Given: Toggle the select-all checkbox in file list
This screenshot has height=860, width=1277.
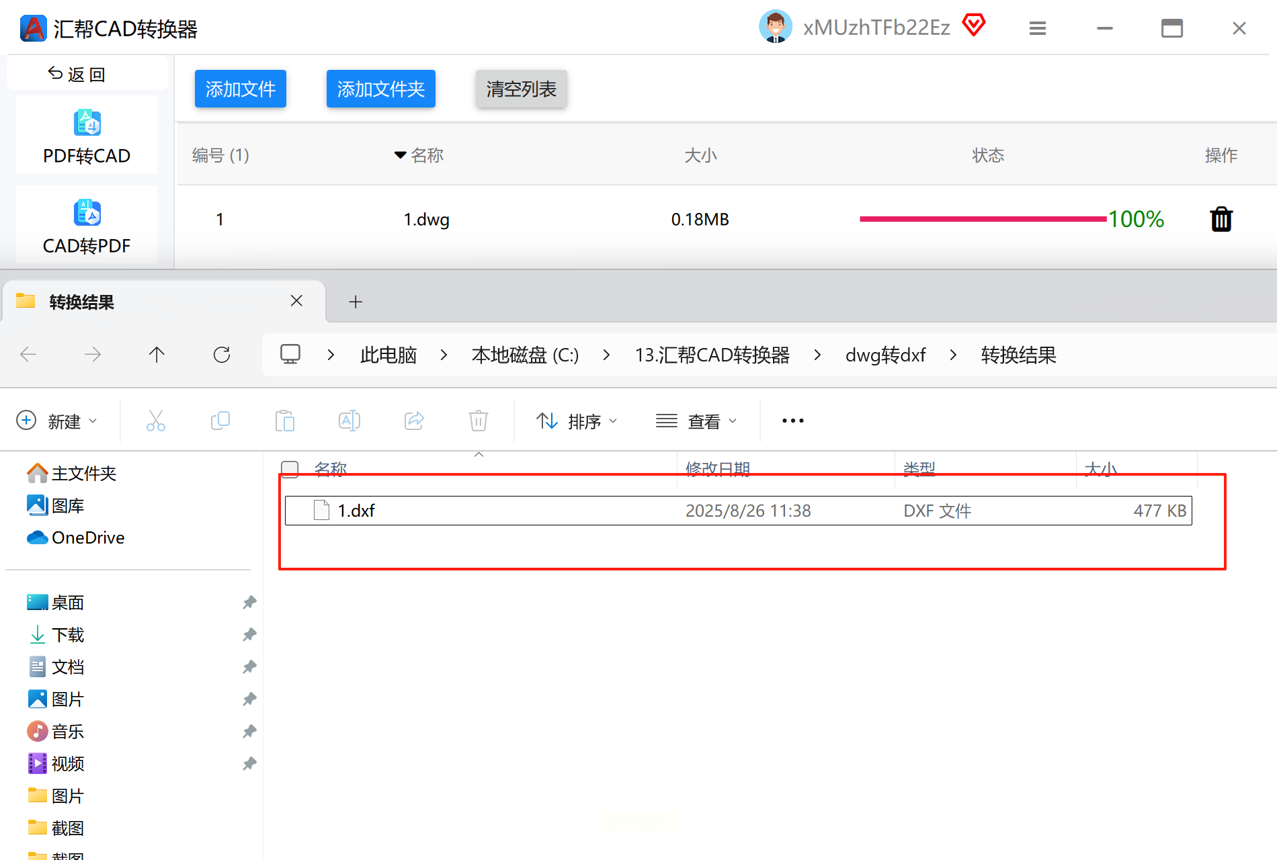Looking at the screenshot, I should (290, 468).
